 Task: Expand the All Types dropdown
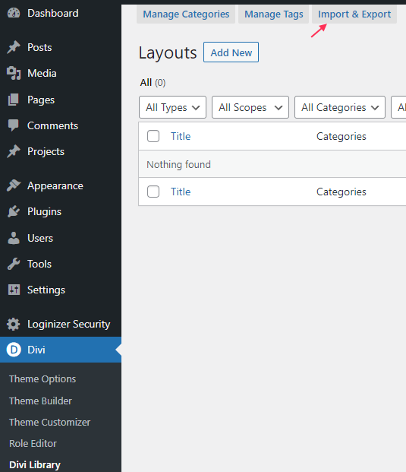coord(172,107)
